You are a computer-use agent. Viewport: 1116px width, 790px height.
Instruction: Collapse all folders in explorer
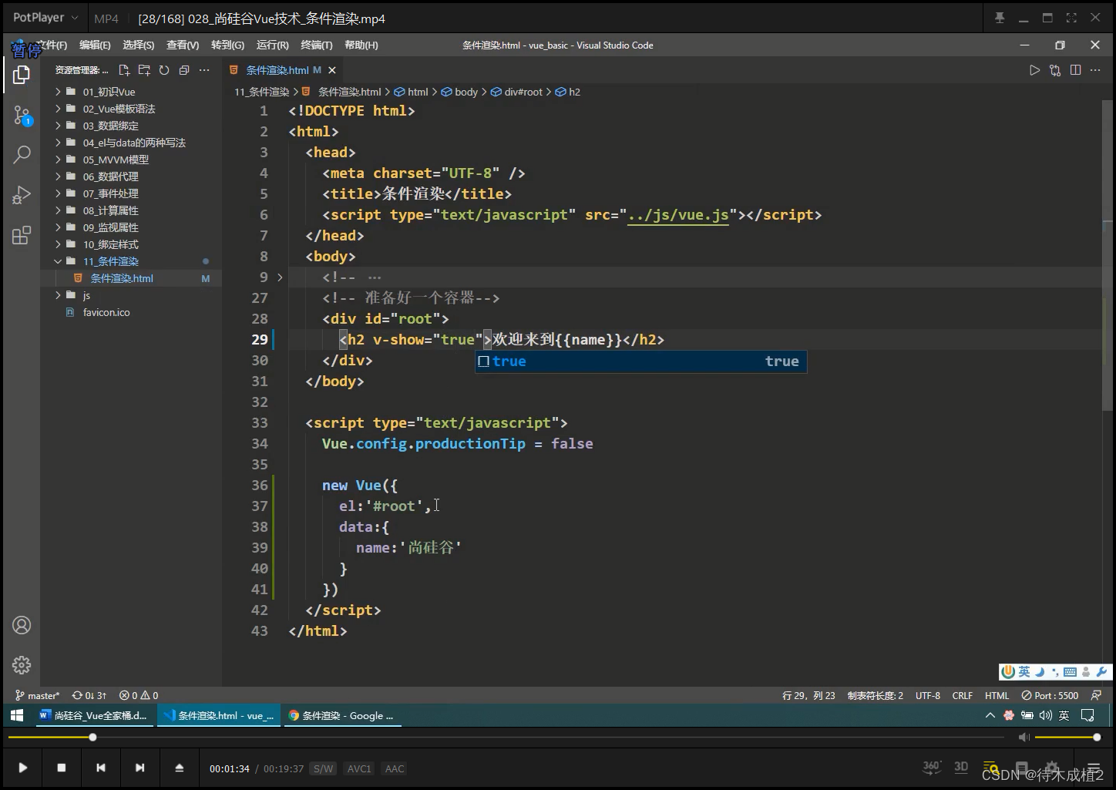coord(184,70)
